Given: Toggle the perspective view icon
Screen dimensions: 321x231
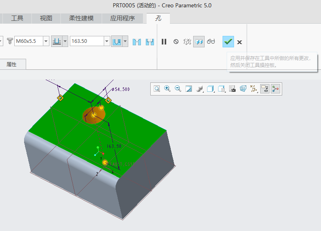Looking at the screenshot, I should pos(243,89).
